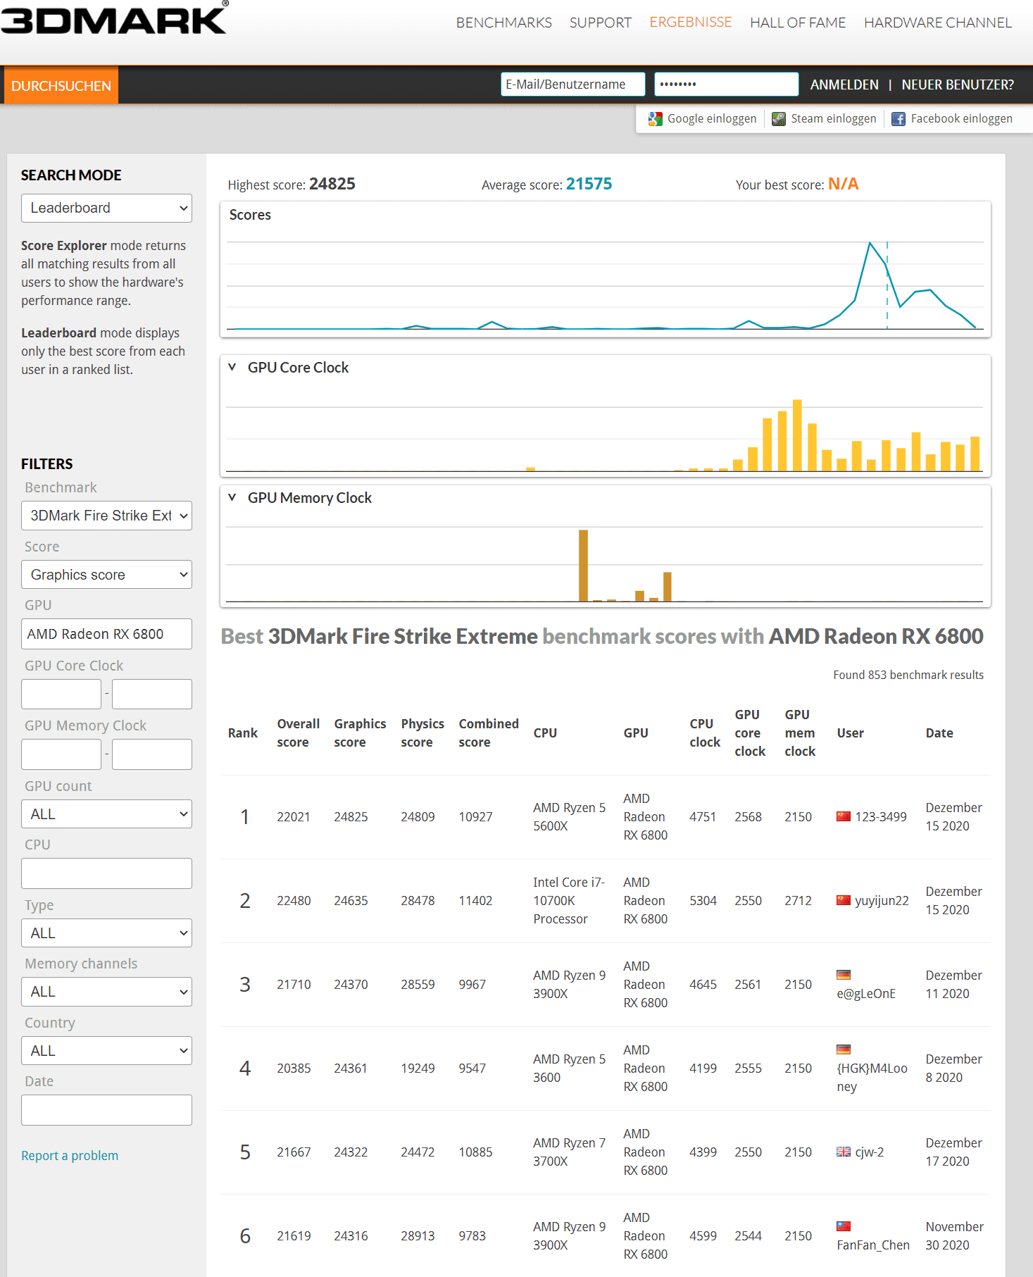Open the Score type Graphics score dropdown

coord(106,575)
